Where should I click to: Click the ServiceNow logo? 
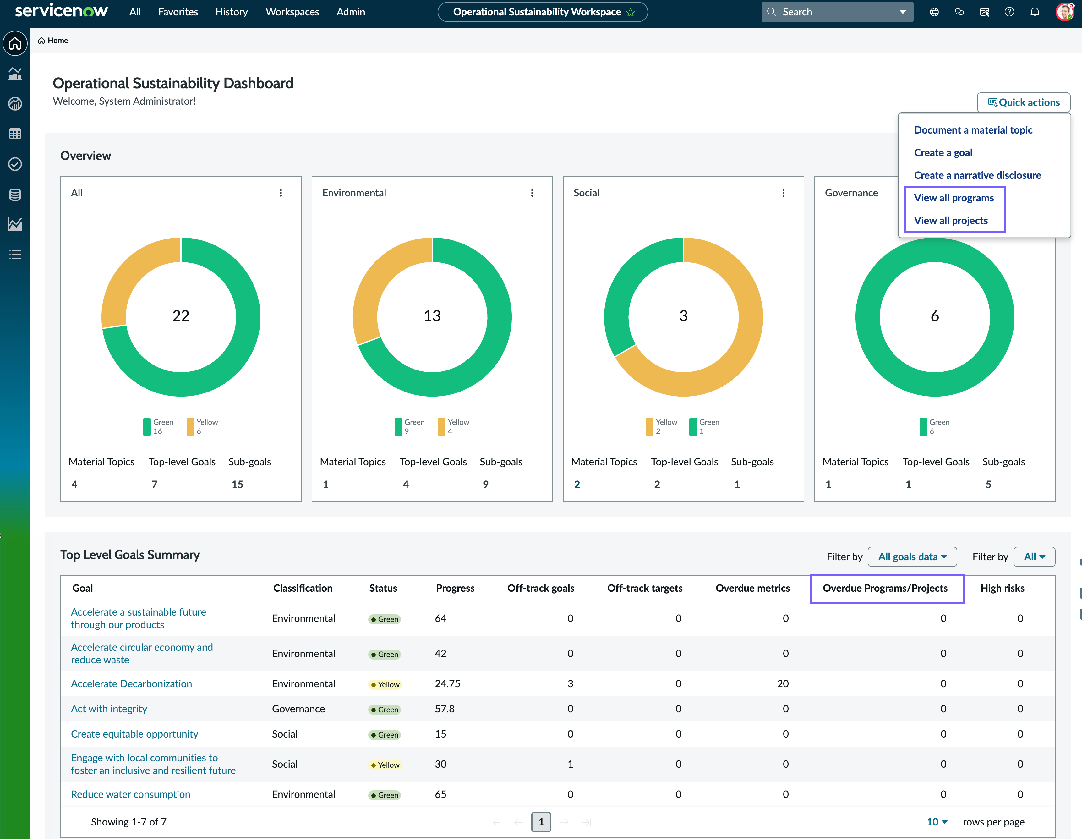(x=61, y=11)
